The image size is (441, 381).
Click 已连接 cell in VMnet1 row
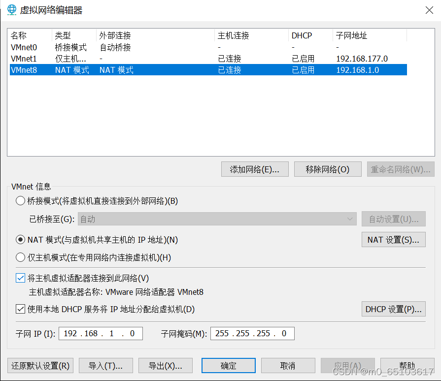click(230, 59)
